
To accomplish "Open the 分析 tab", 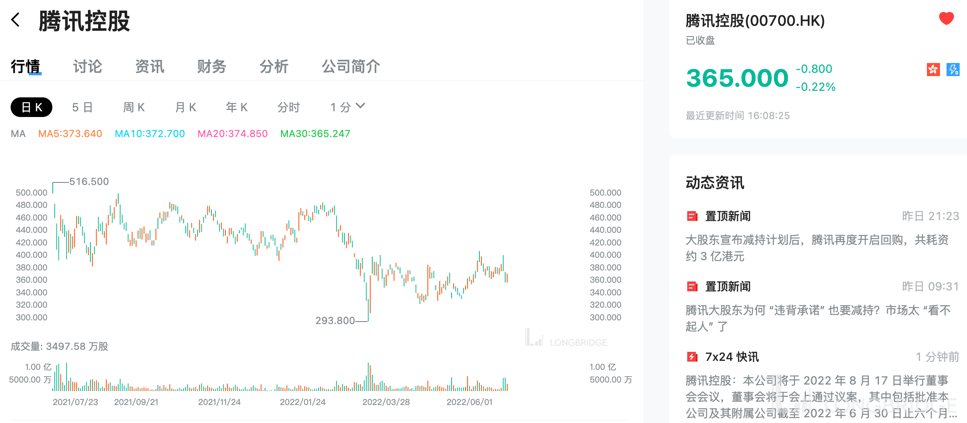I will [x=274, y=66].
